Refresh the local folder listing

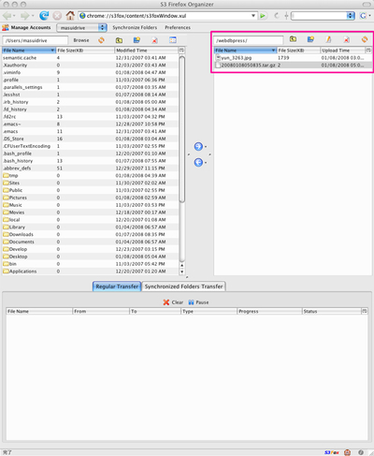[101, 40]
